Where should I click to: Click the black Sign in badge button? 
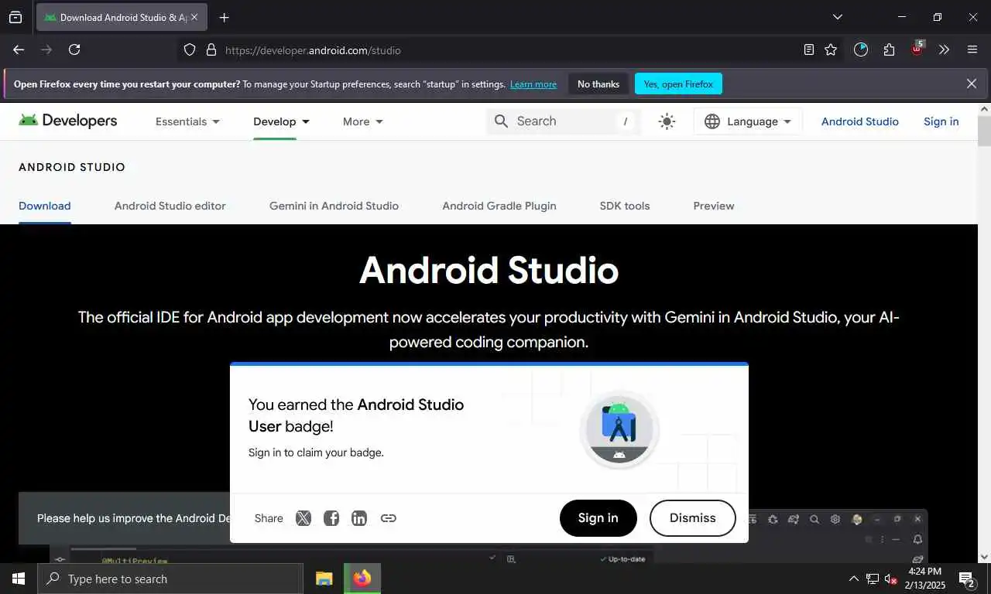click(x=598, y=518)
